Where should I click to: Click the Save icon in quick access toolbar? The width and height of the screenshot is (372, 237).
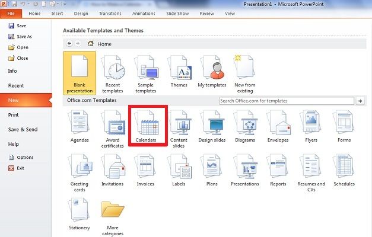click(x=14, y=4)
